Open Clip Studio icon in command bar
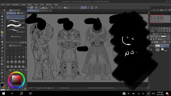This screenshot has width=171, height=96. click(36, 8)
